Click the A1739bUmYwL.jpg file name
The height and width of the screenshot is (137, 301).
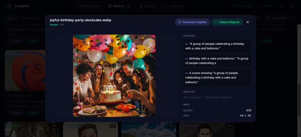click(19, 95)
